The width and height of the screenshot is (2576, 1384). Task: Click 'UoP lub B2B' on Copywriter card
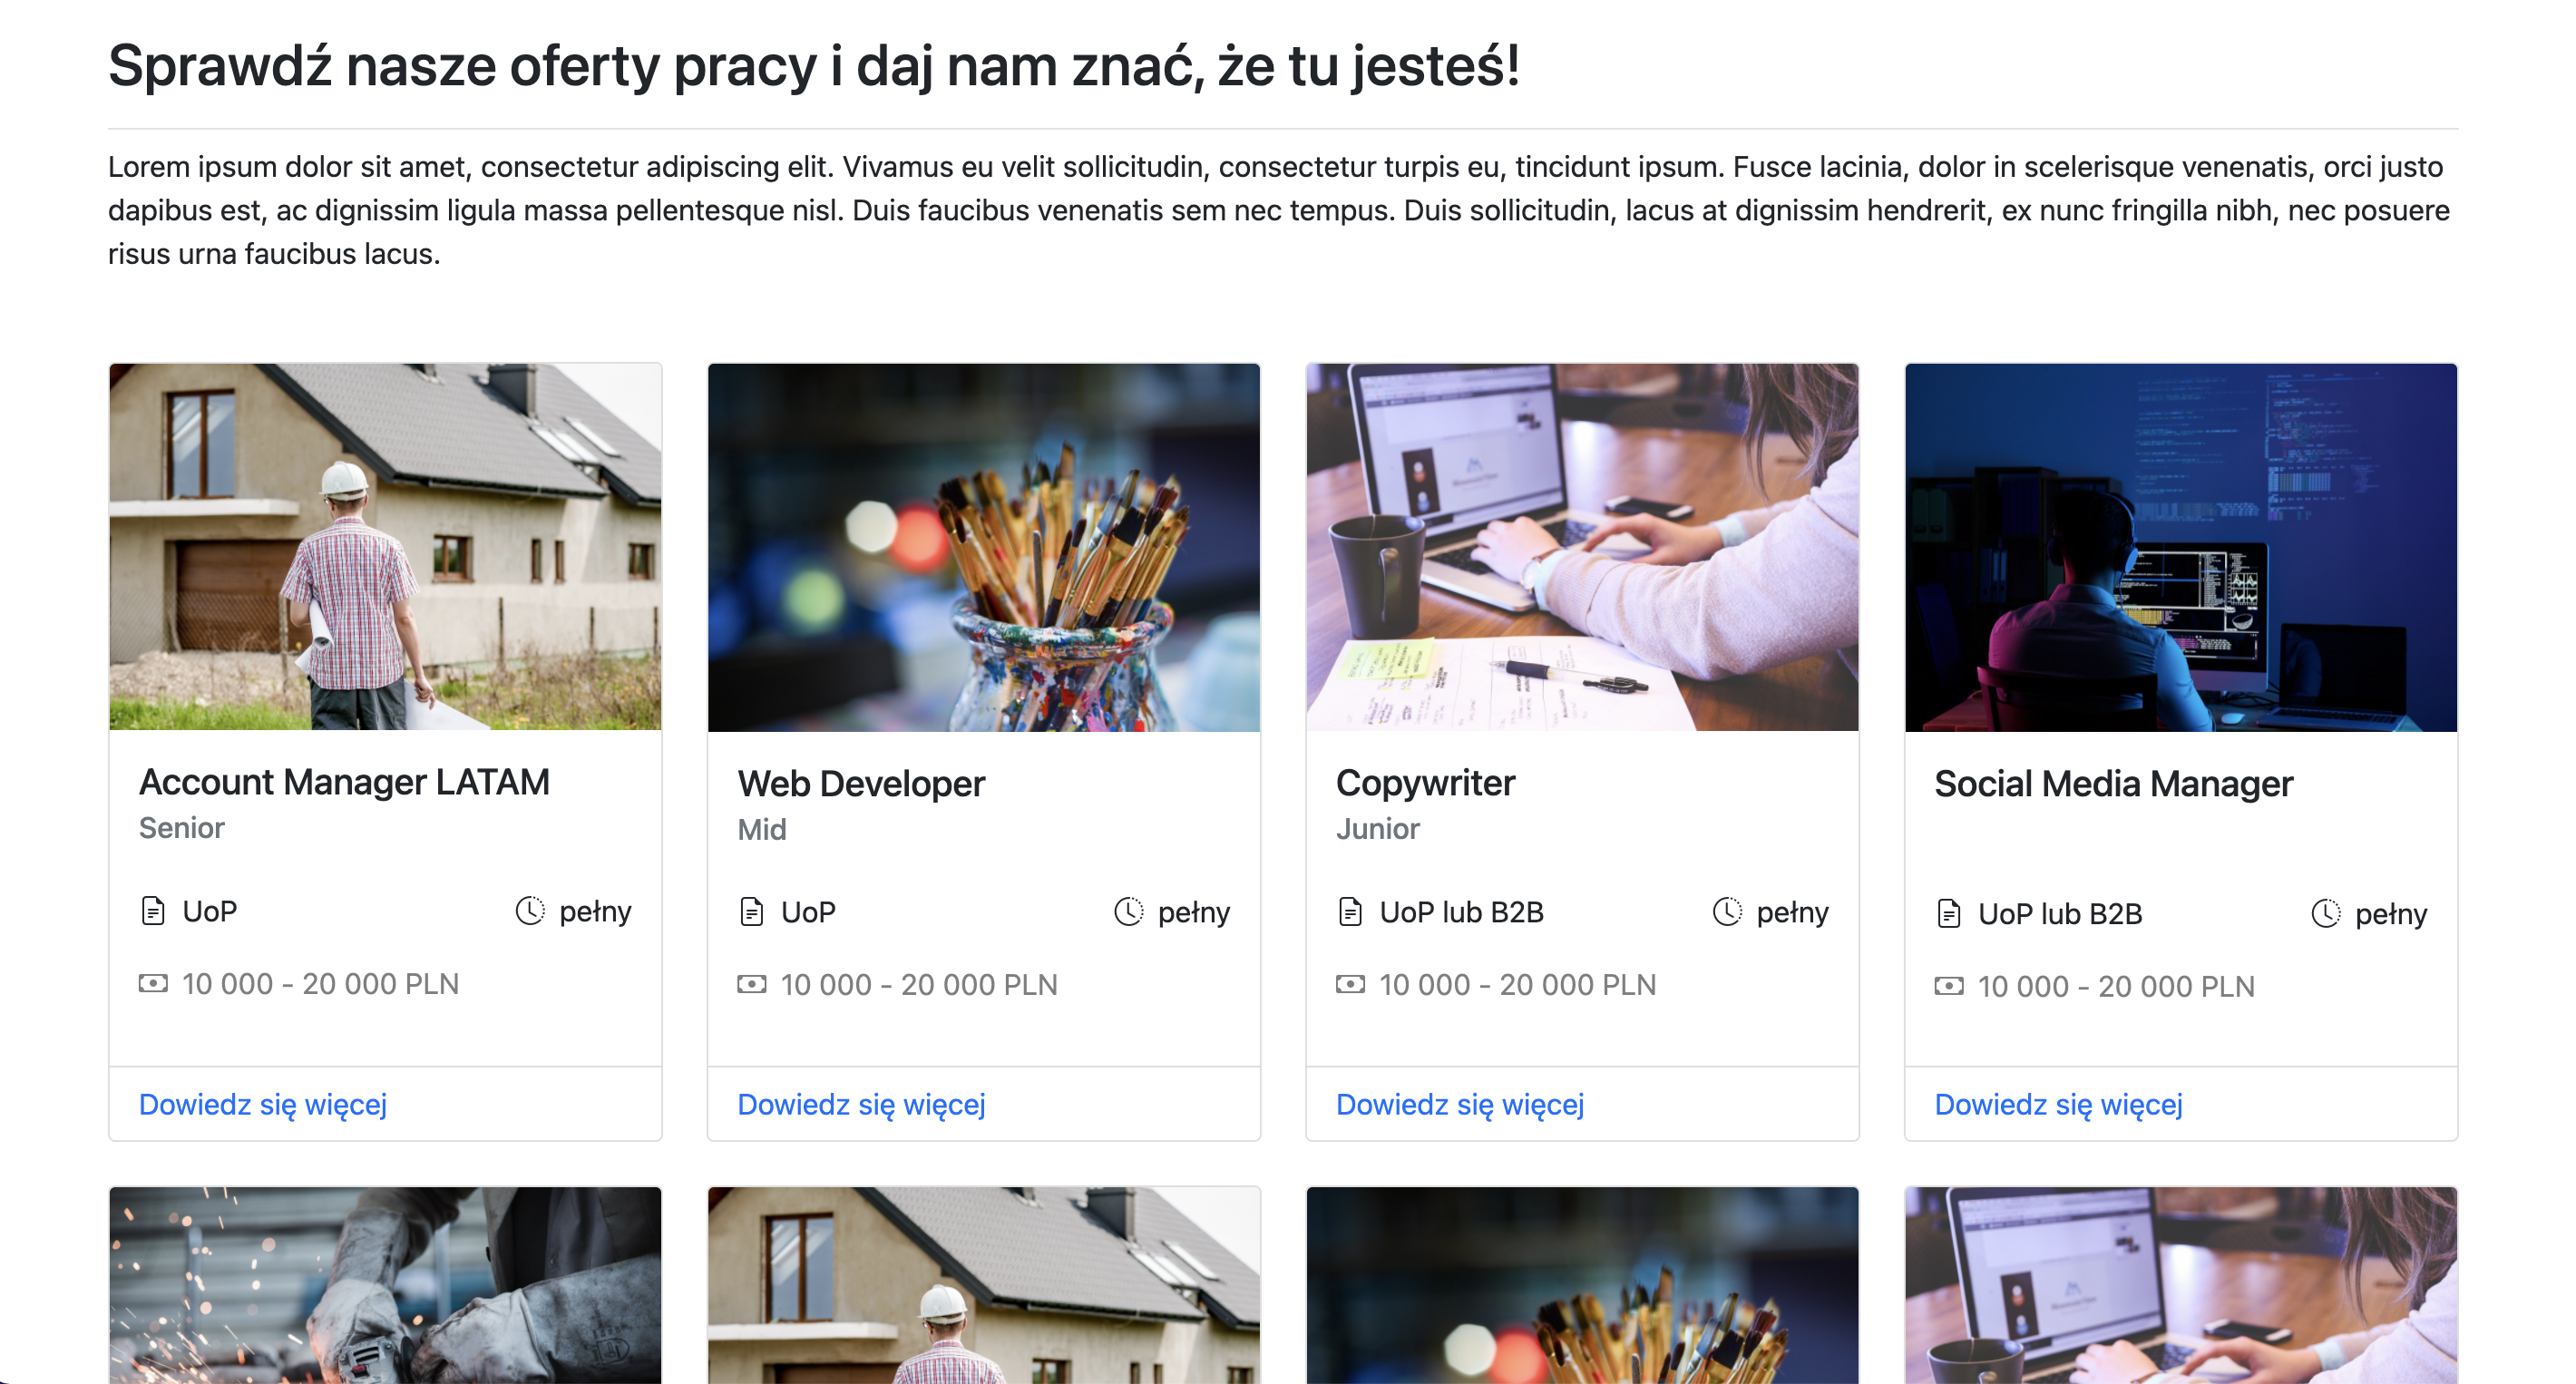[1462, 912]
